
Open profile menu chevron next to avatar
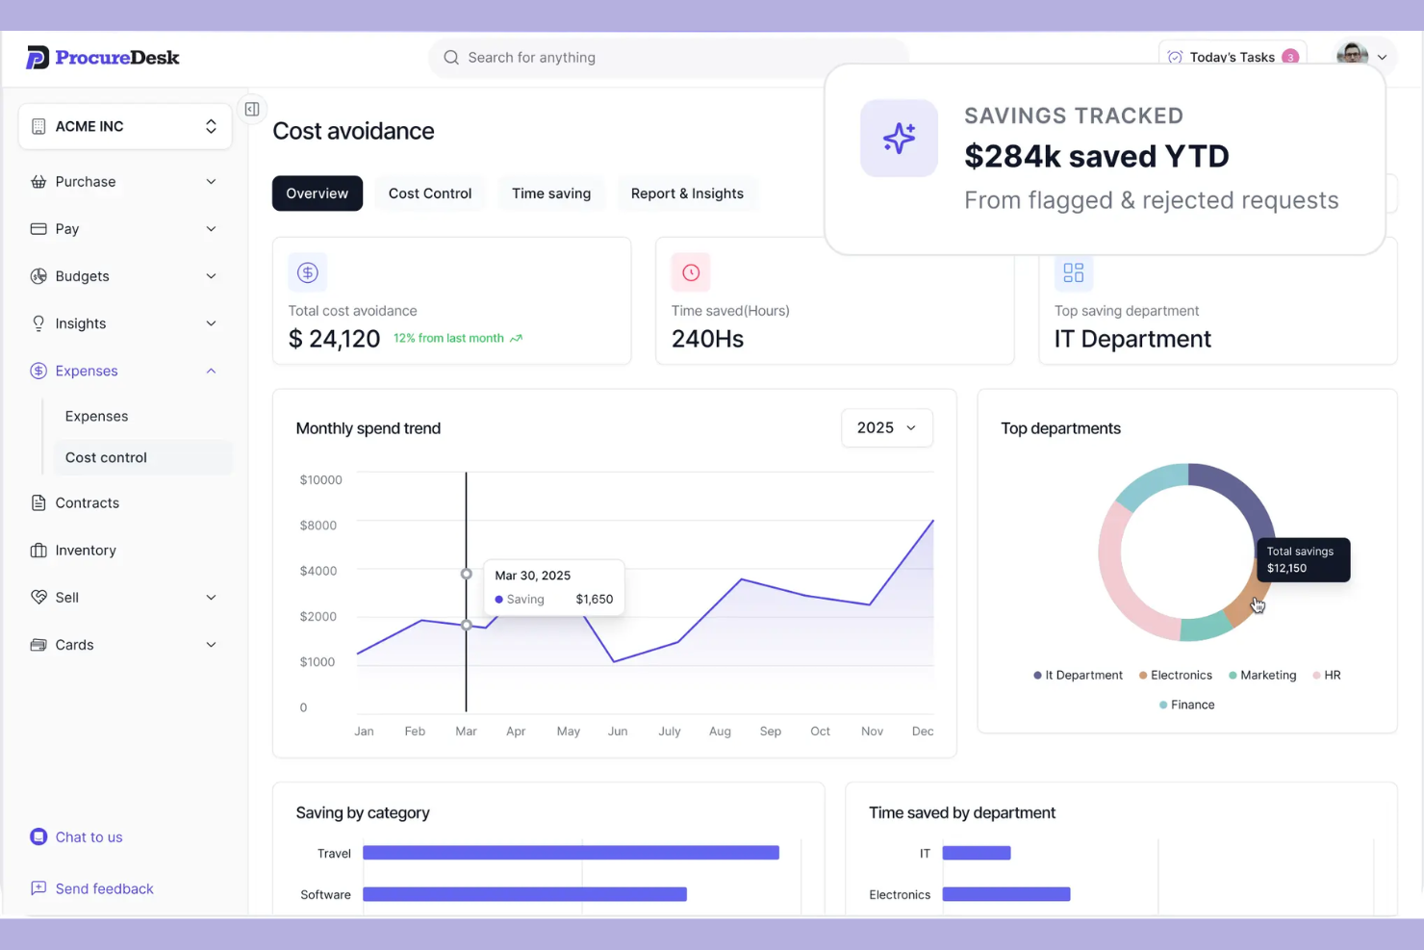tap(1383, 58)
